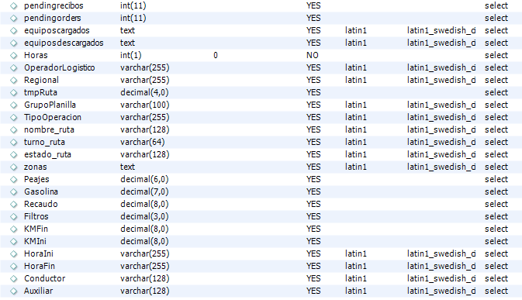Click latin1_swedish collation of turno_ruta
The height and width of the screenshot is (300, 522).
(441, 143)
